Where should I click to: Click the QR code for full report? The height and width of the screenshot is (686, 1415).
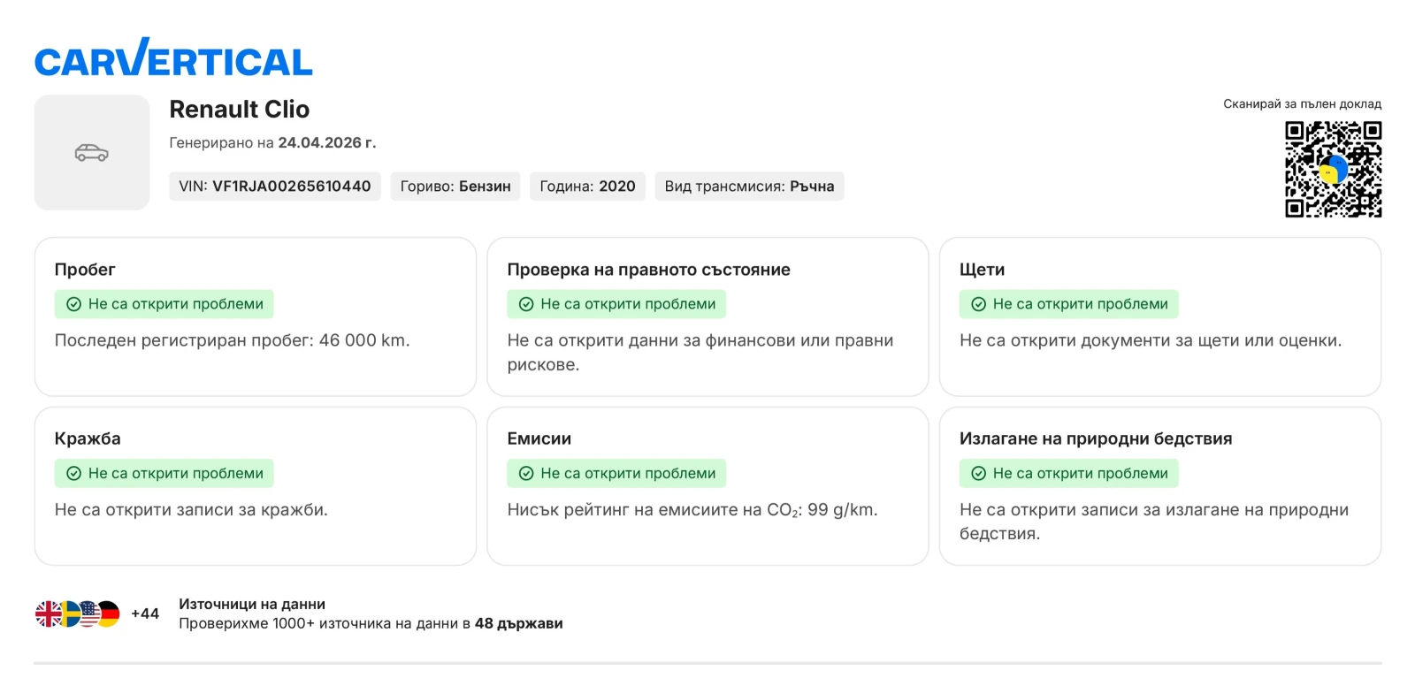[x=1333, y=169]
